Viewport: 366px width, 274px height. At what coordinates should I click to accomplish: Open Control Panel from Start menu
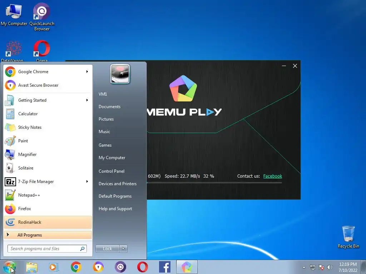point(112,171)
